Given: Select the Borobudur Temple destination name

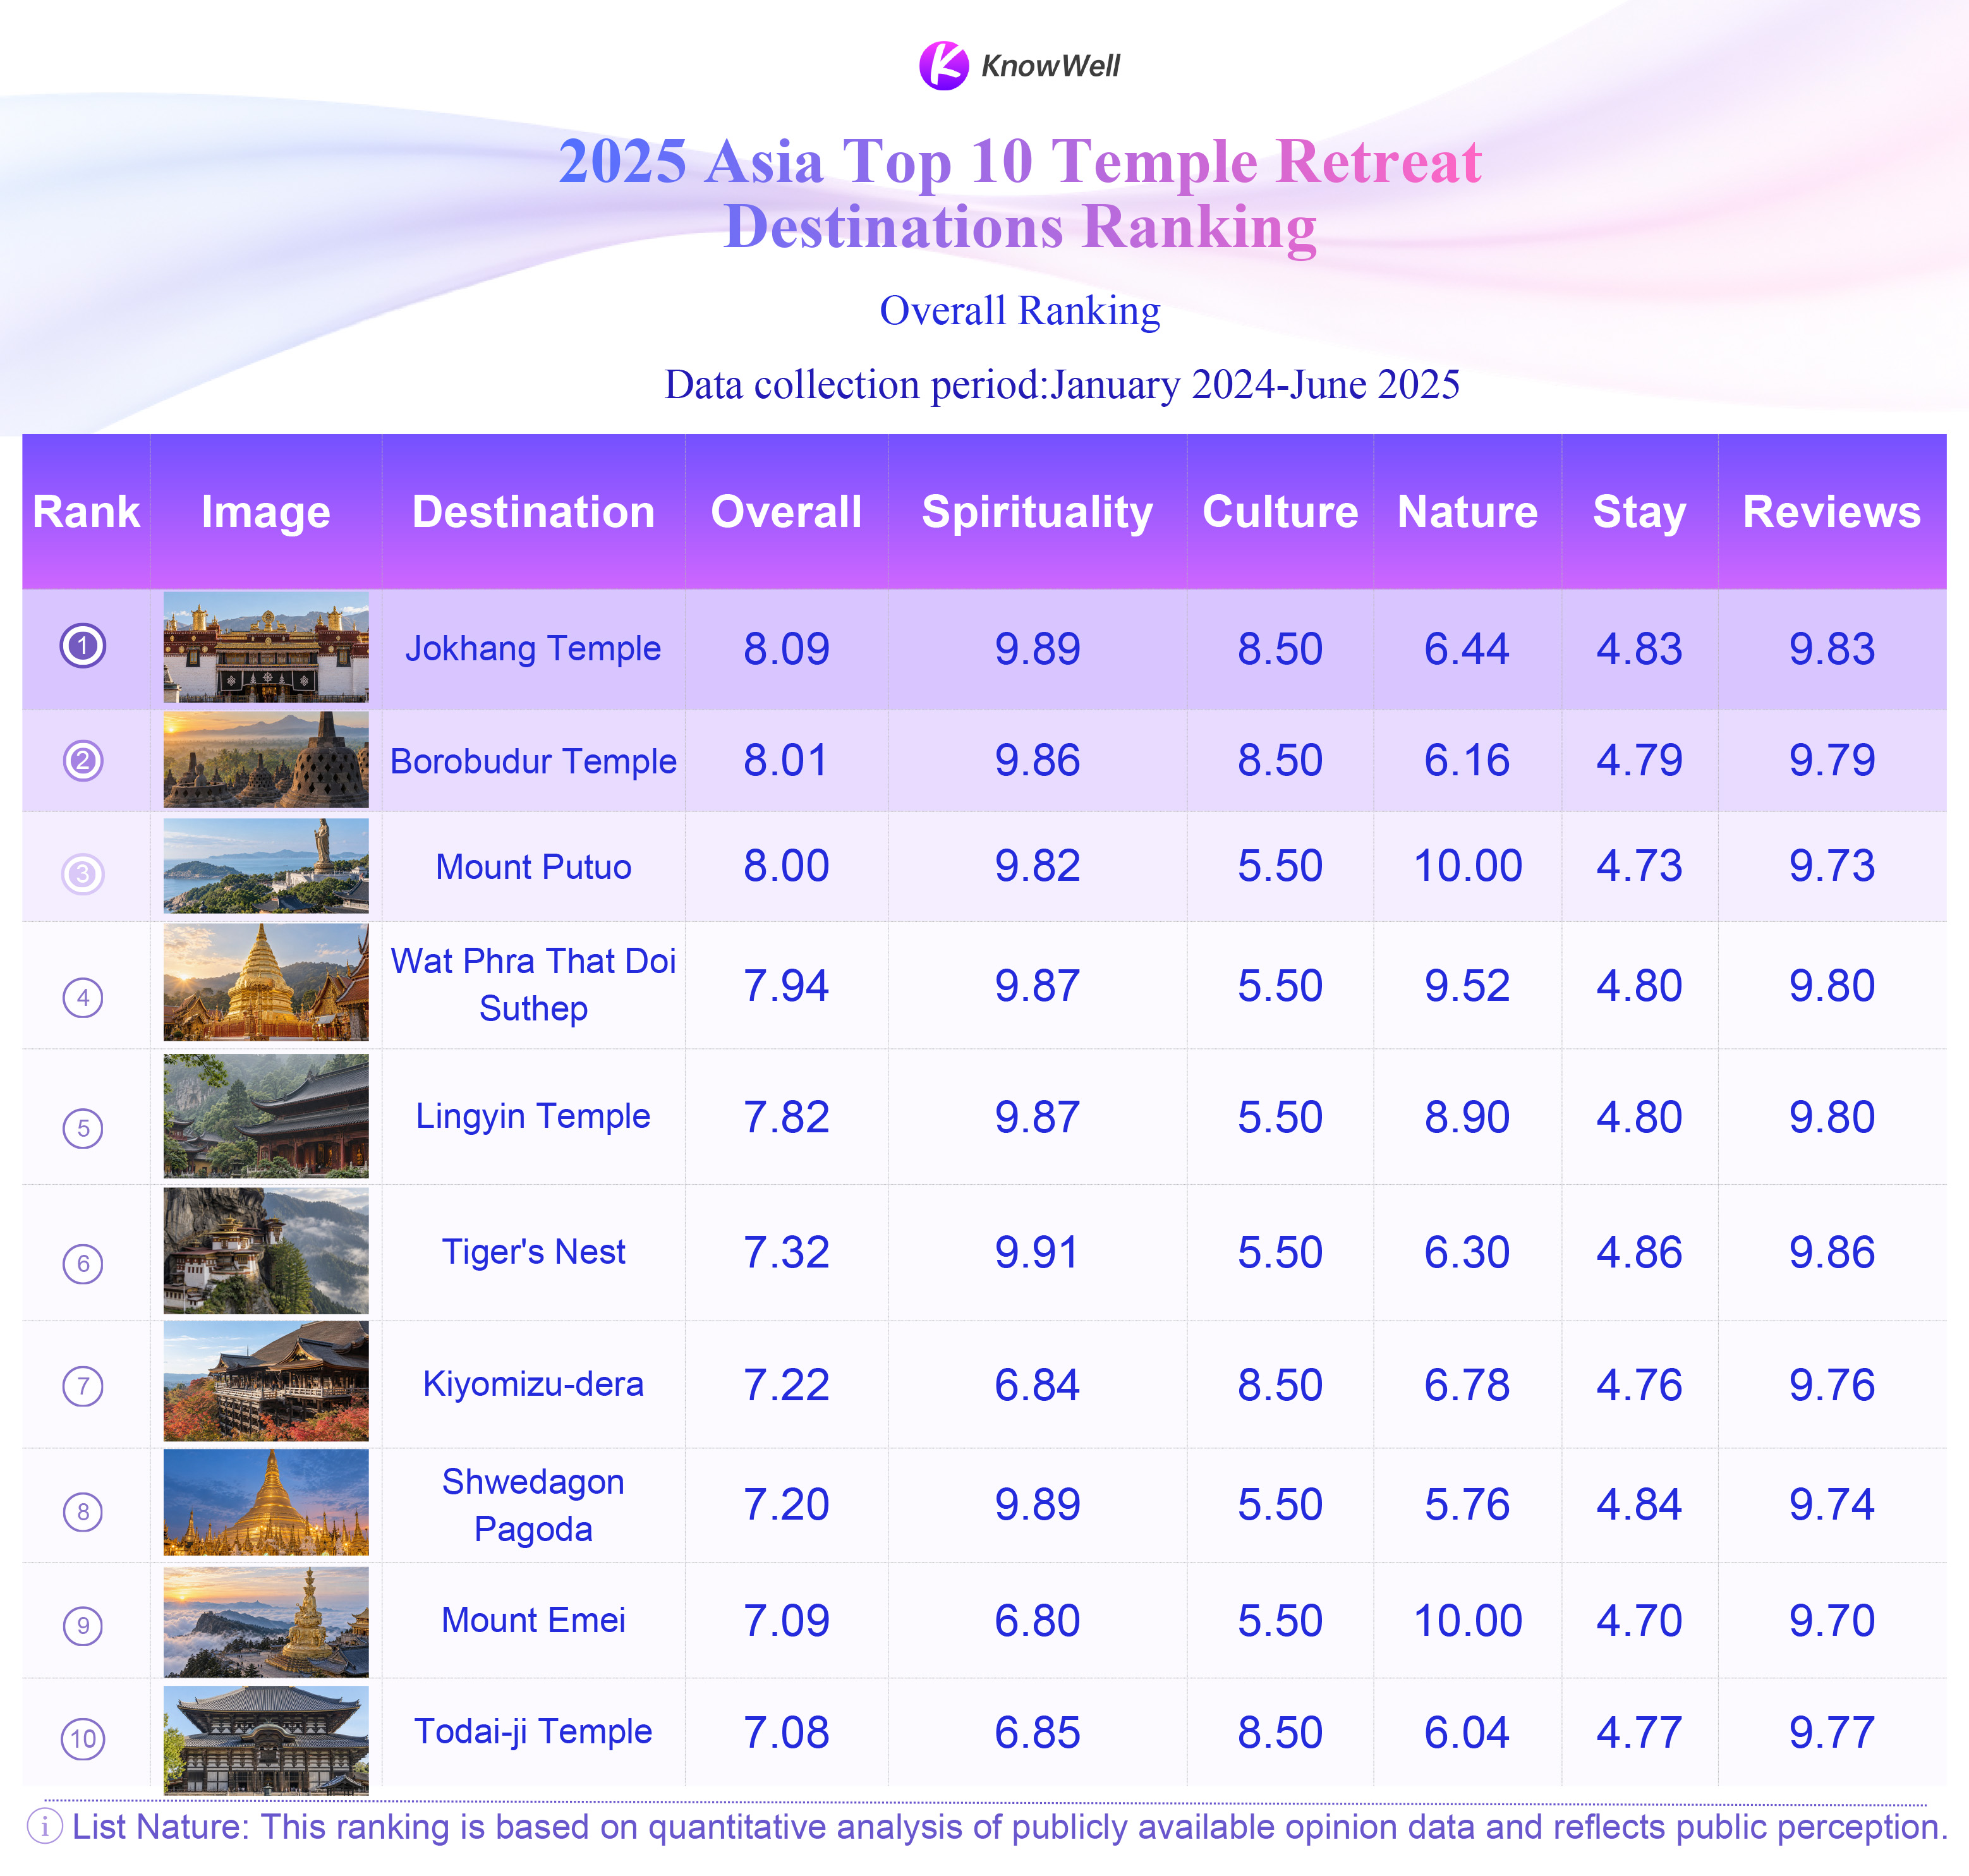Looking at the screenshot, I should pyautogui.click(x=533, y=761).
